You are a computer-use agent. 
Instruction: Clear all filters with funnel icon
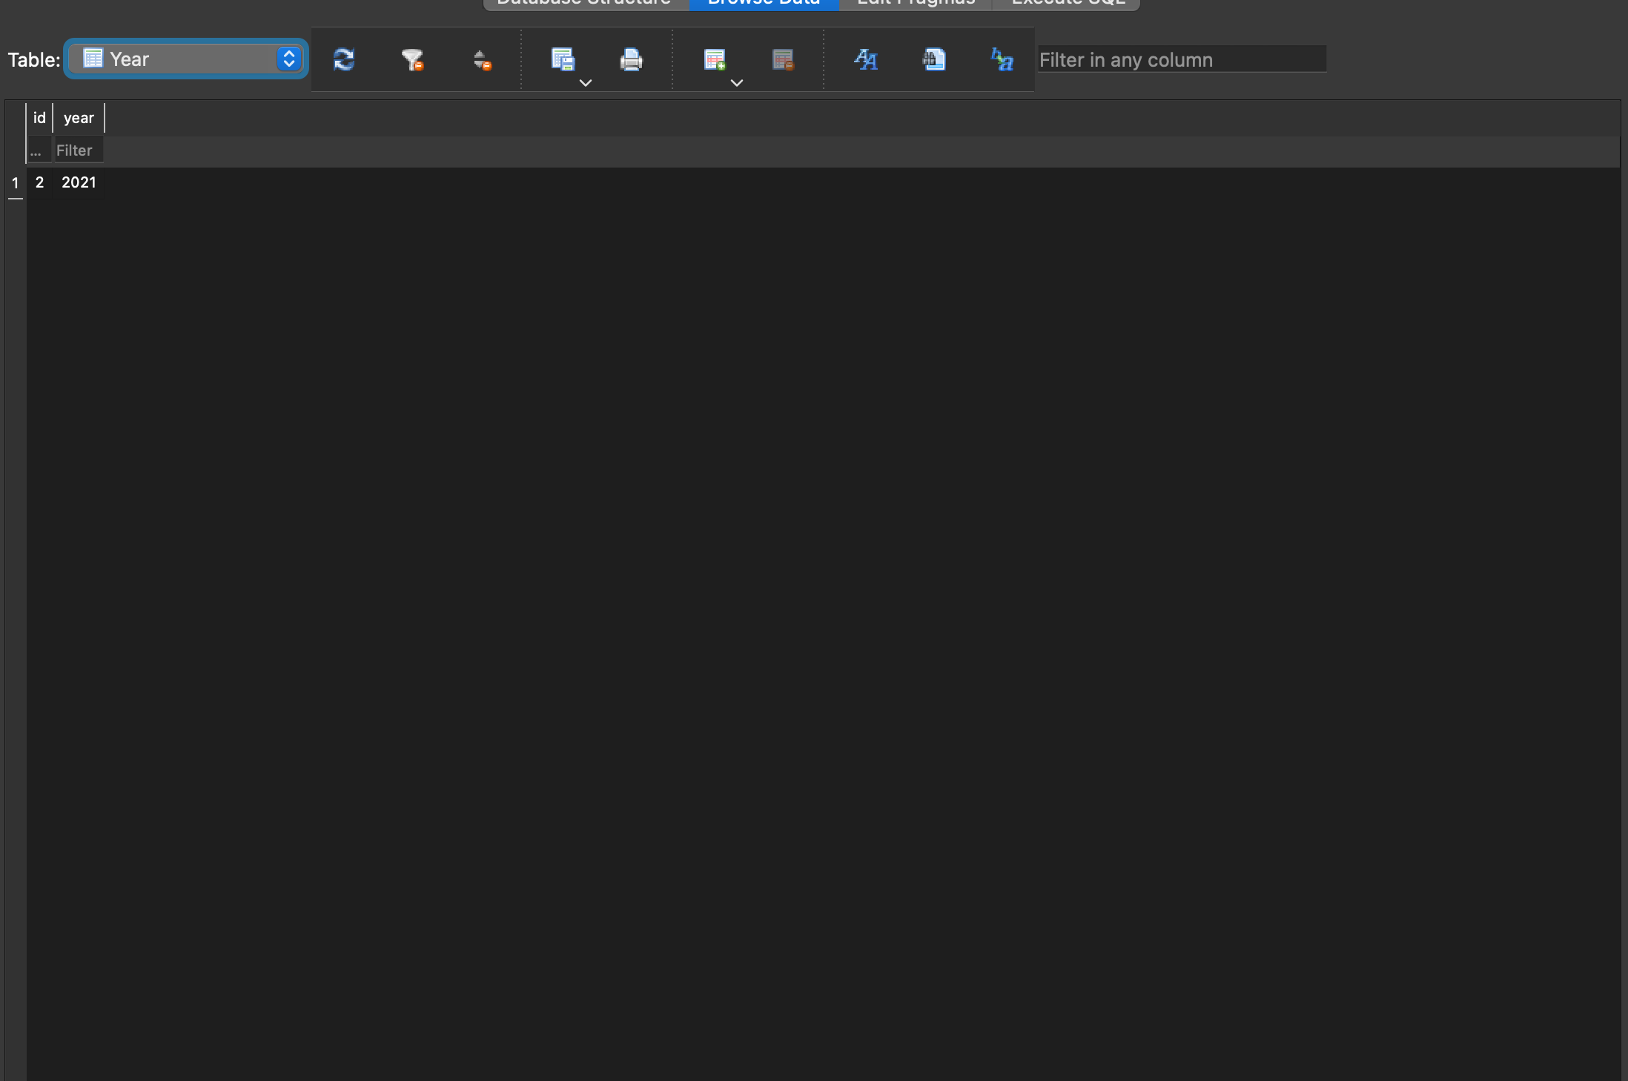coord(411,59)
